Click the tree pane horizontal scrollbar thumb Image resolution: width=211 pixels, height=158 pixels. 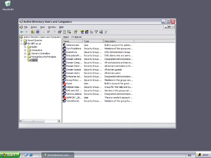point(34,121)
